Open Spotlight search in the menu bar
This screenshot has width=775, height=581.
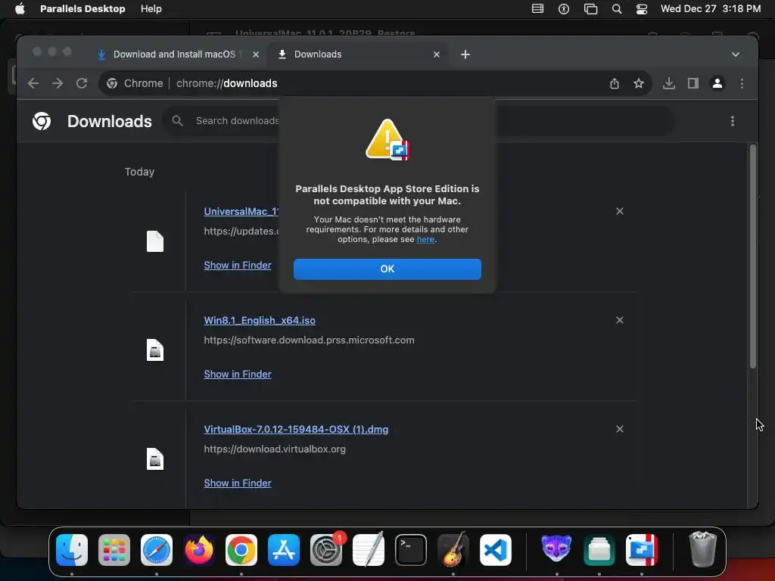click(616, 8)
